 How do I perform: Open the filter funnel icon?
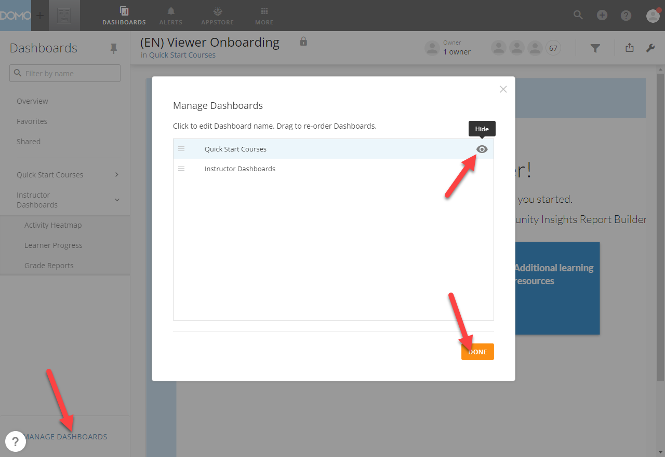(x=595, y=47)
